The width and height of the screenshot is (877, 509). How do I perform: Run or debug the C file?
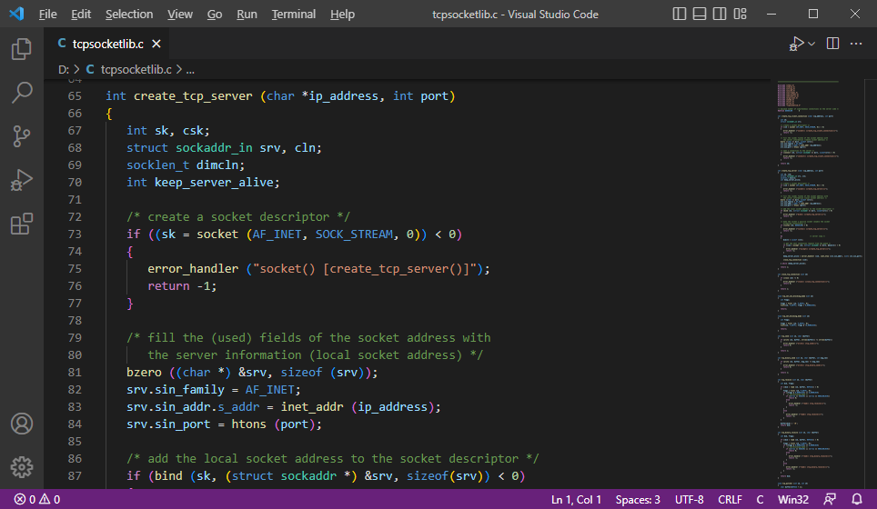pyautogui.click(x=796, y=44)
